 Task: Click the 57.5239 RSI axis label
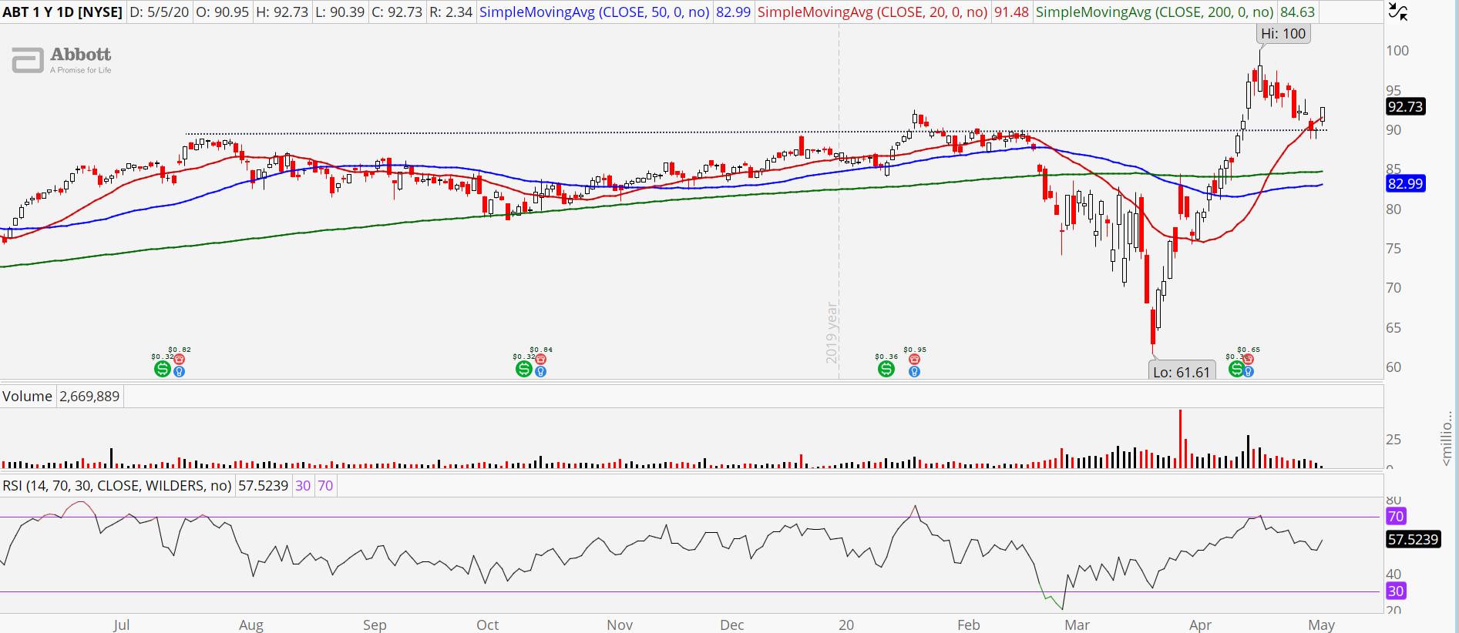pos(1413,540)
